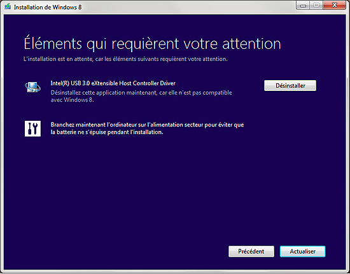The width and height of the screenshot is (350, 274).
Task: Click the Désinstaller button
Action: (x=290, y=86)
